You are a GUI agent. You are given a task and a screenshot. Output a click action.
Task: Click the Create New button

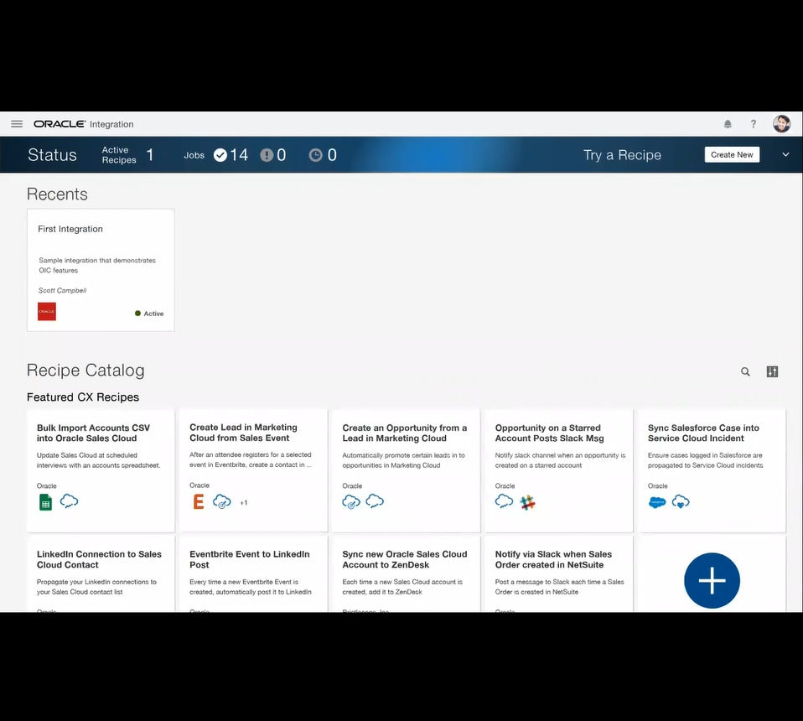(x=732, y=154)
